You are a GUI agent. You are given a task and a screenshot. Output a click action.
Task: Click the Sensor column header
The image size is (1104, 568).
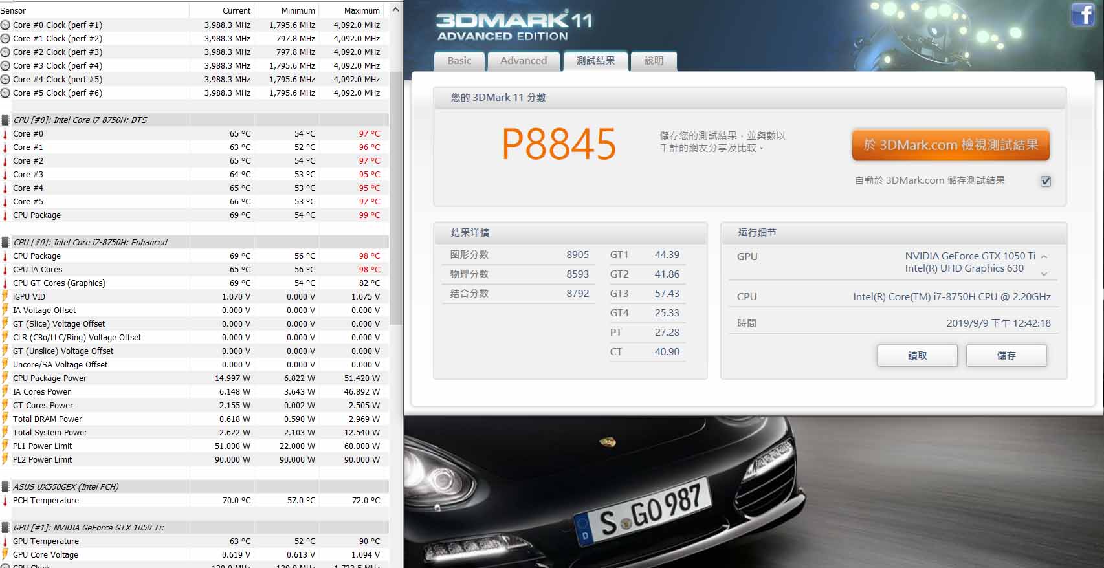coord(94,10)
